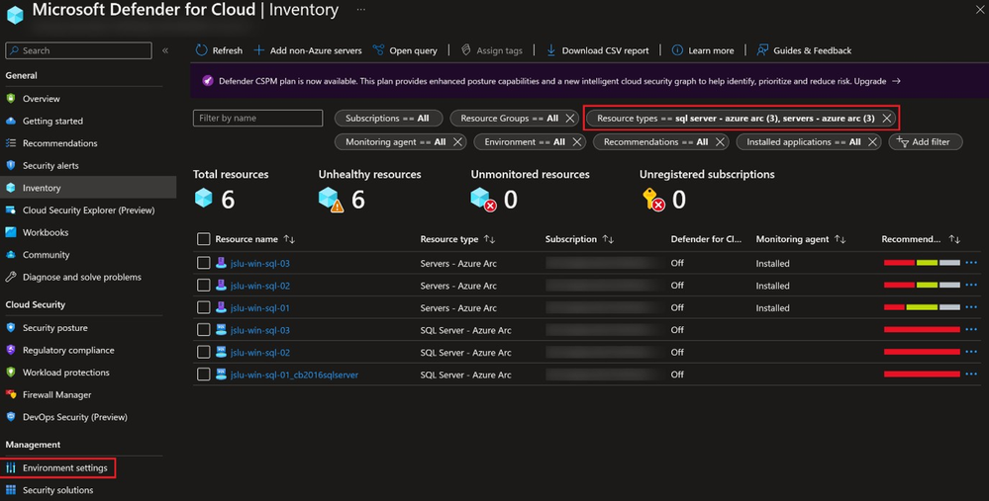The image size is (989, 501).
Task: Click the Cloud Security Explorer icon
Action: pyautogui.click(x=11, y=210)
